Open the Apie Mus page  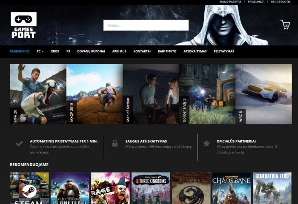[x=119, y=51]
